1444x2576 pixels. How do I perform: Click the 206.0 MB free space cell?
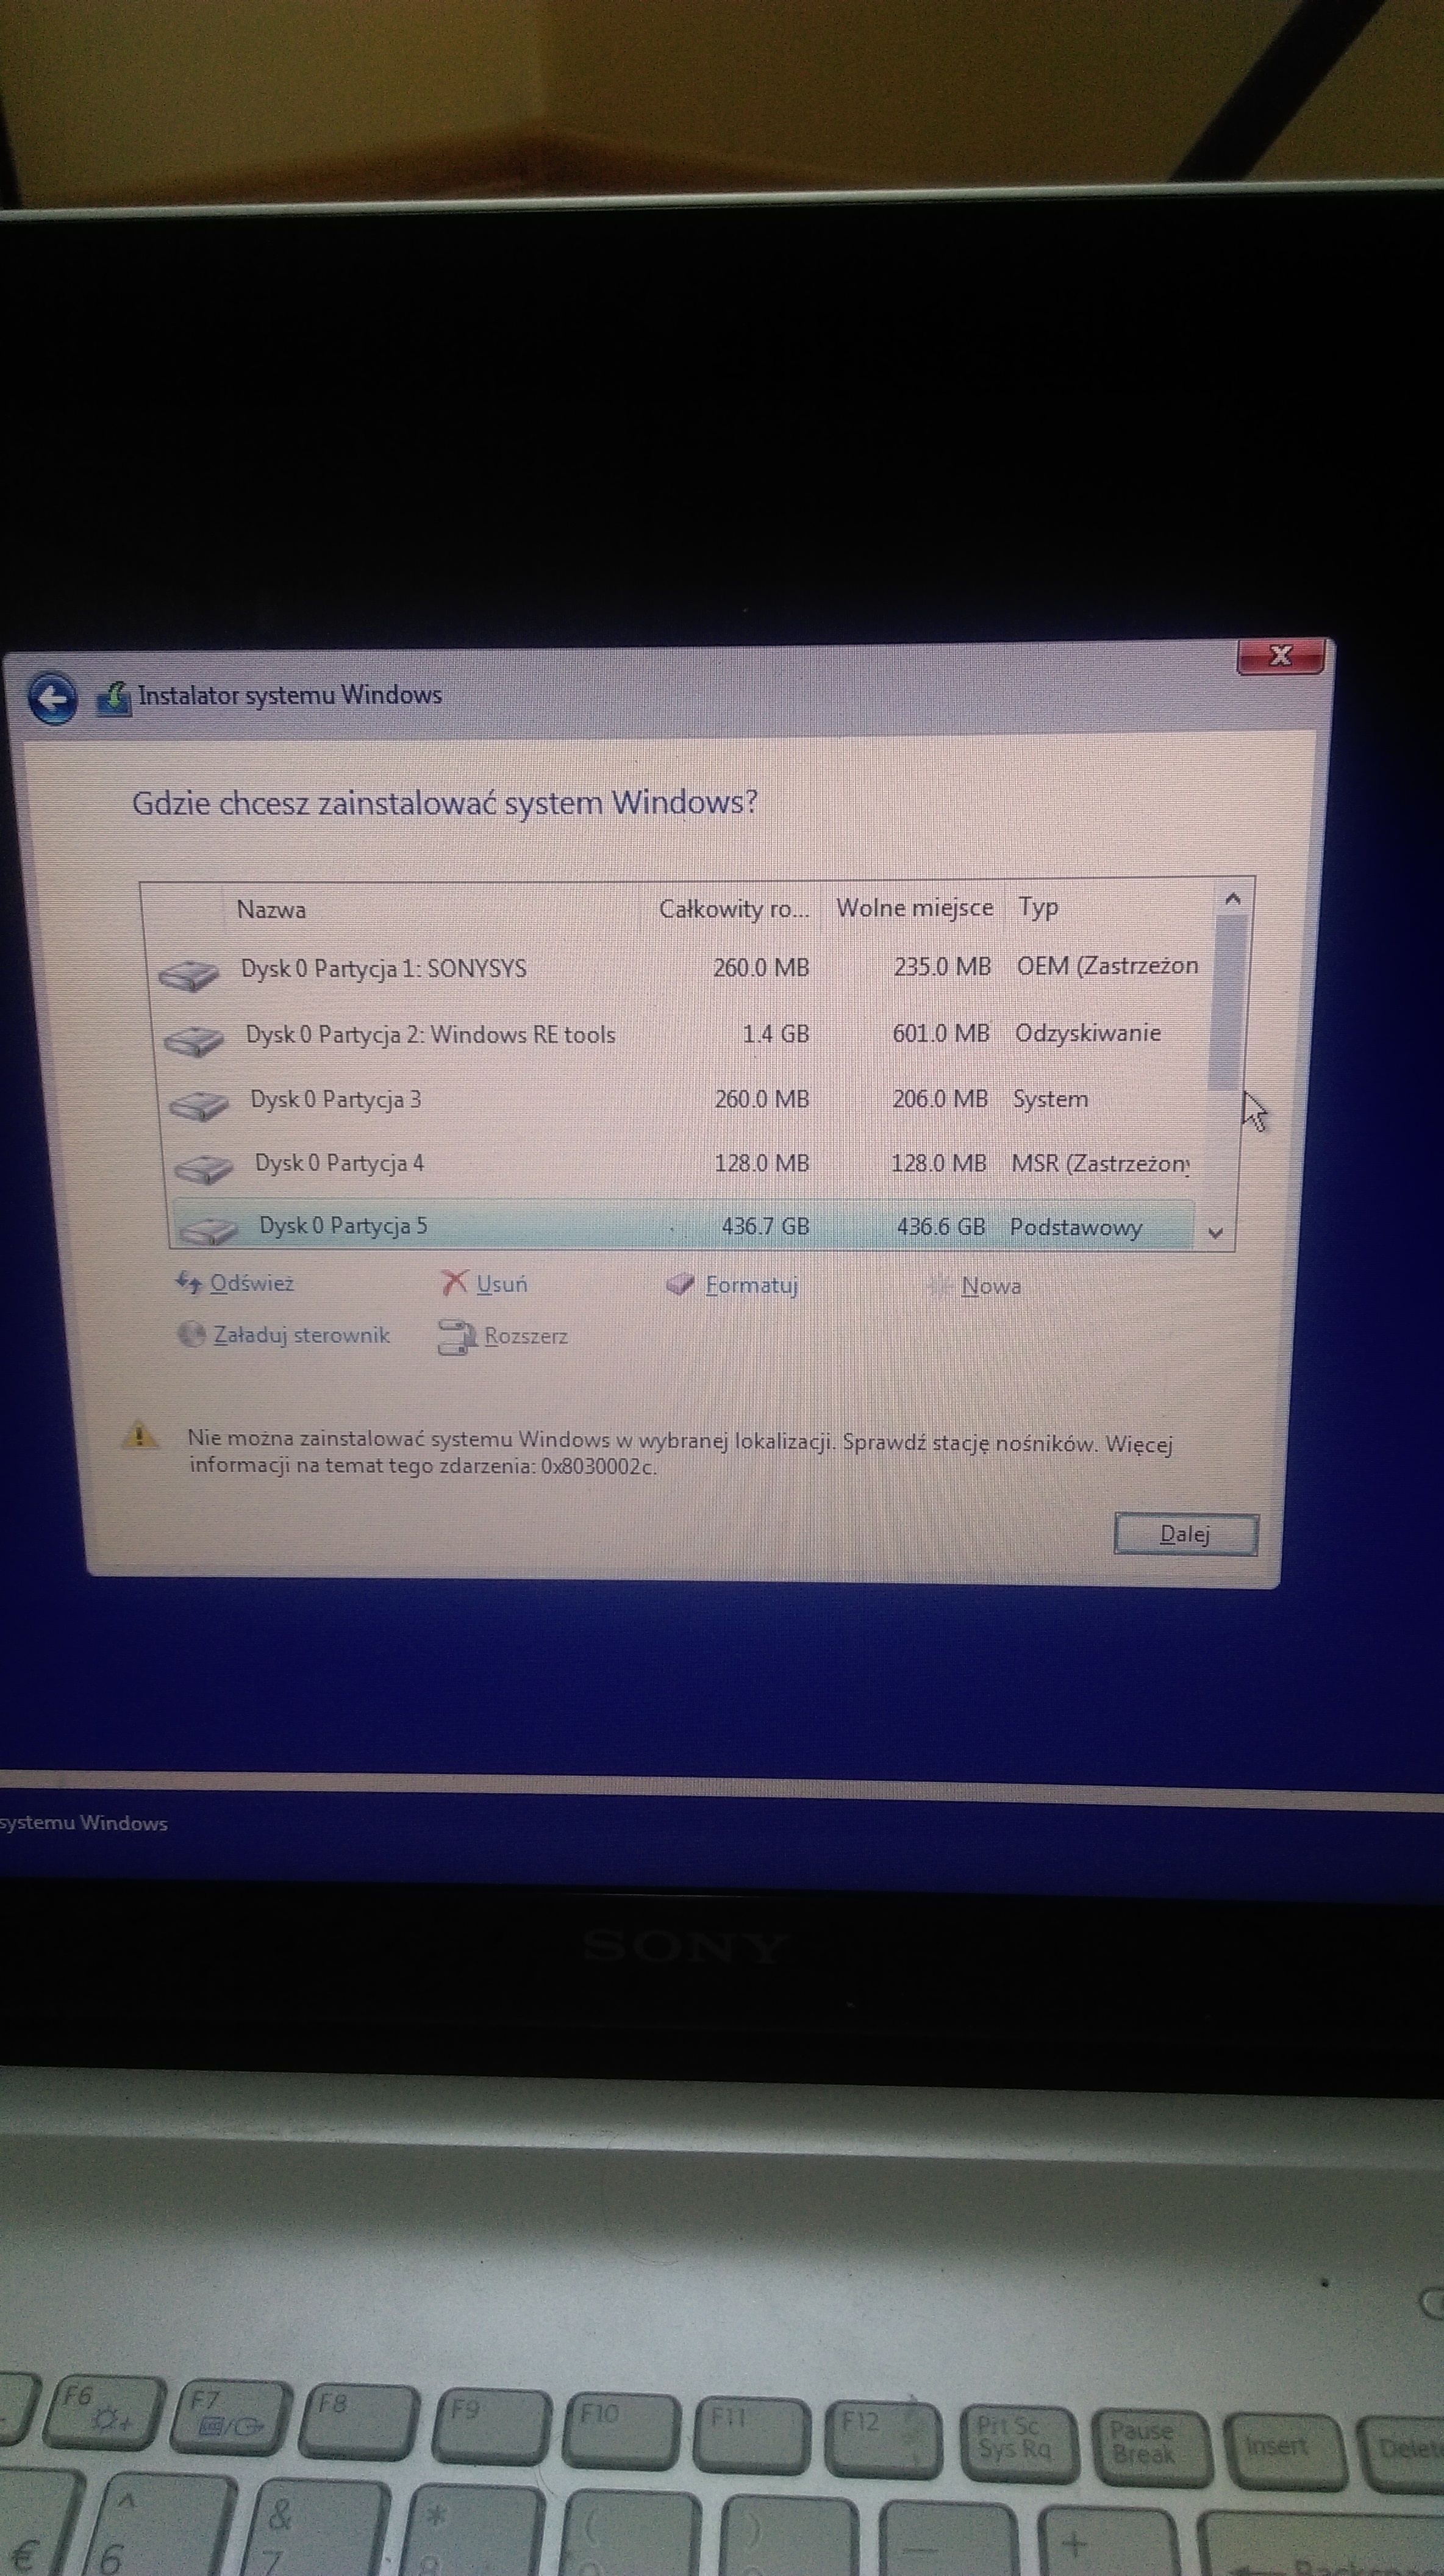tap(940, 1099)
